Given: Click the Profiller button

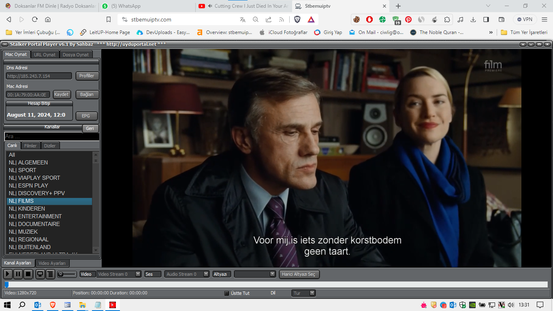Looking at the screenshot, I should pos(87,76).
